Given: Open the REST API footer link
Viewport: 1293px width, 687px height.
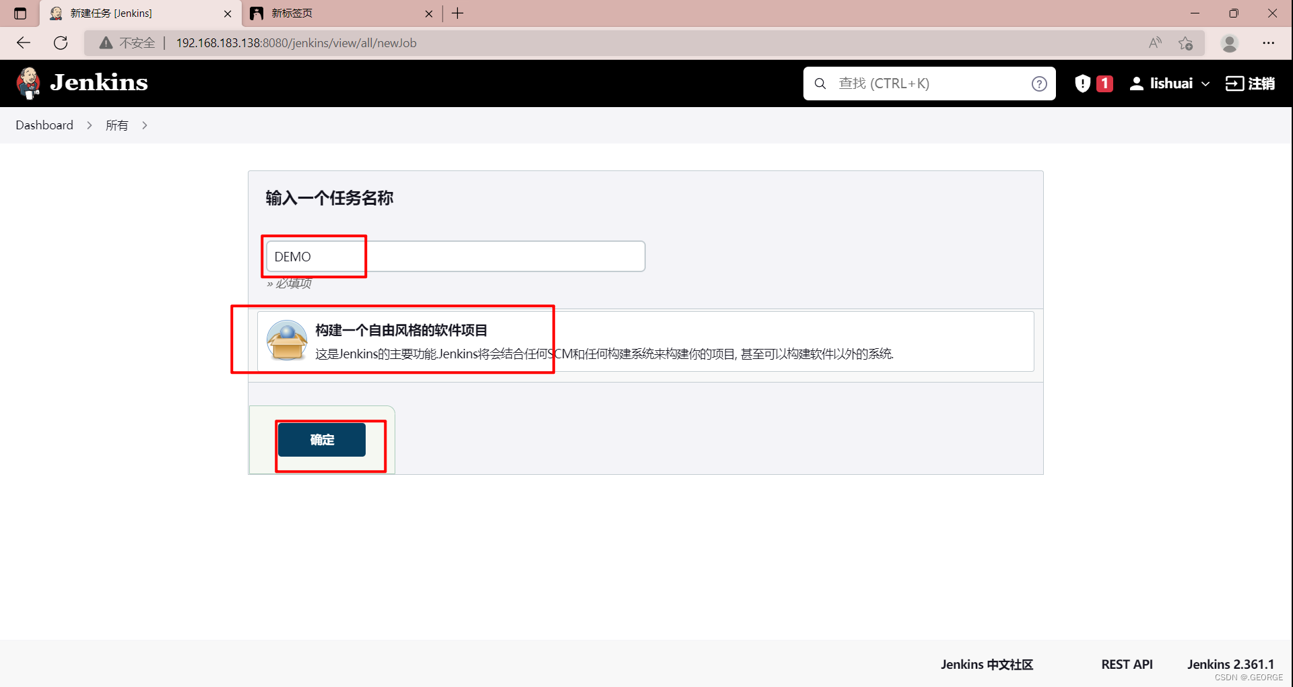Looking at the screenshot, I should pyautogui.click(x=1127, y=664).
